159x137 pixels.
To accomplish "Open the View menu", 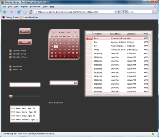I will click(16, 7).
